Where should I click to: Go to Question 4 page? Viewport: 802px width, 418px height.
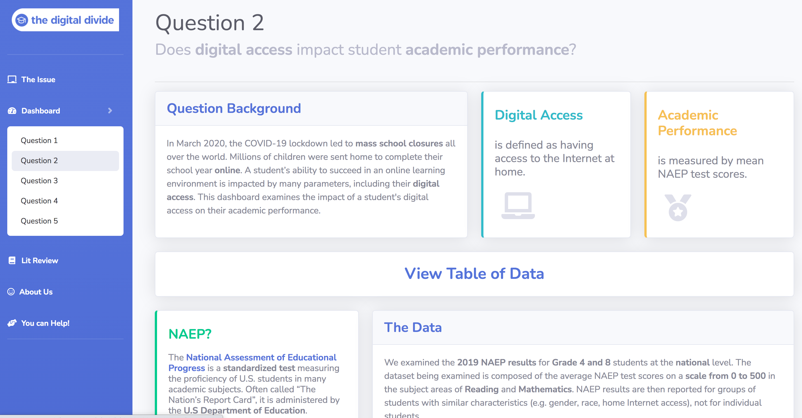pyautogui.click(x=39, y=201)
